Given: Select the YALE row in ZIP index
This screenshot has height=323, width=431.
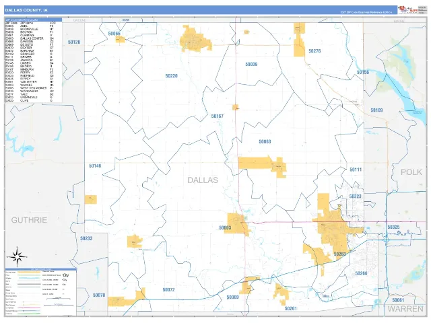Looking at the screenshot, I should 30,94.
